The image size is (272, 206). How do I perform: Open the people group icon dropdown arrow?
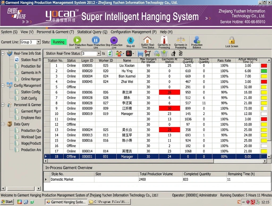[x=123, y=54]
